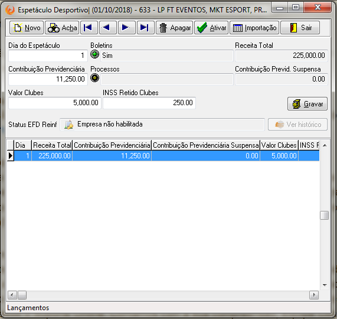Open the Acha search binoculars button
Screen dimensions: 337x319
tap(62, 28)
